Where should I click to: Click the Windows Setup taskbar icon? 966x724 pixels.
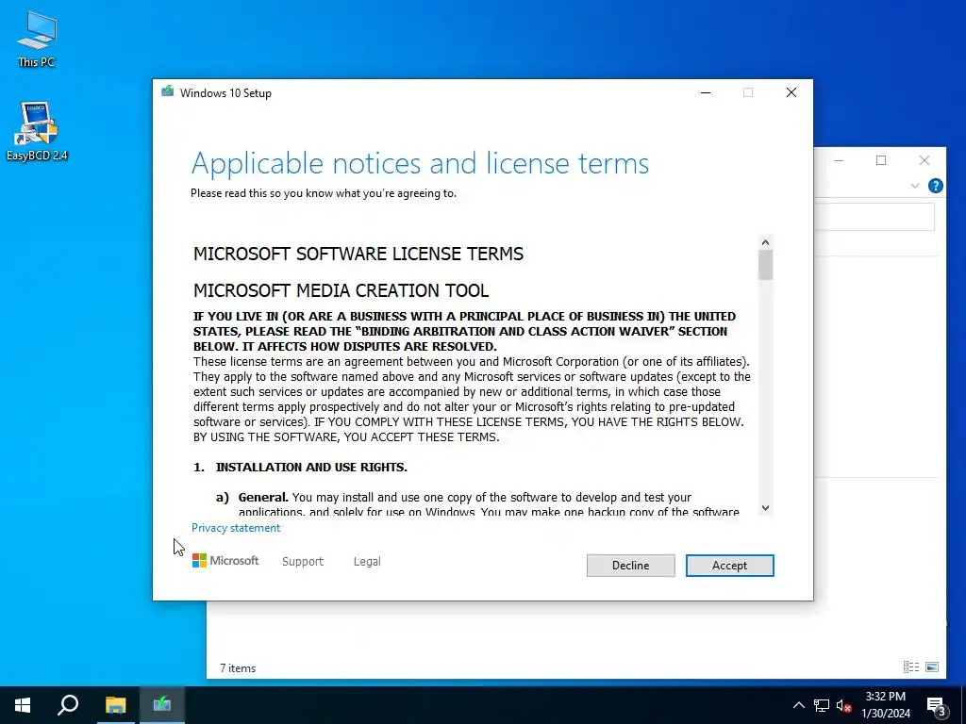coord(162,705)
